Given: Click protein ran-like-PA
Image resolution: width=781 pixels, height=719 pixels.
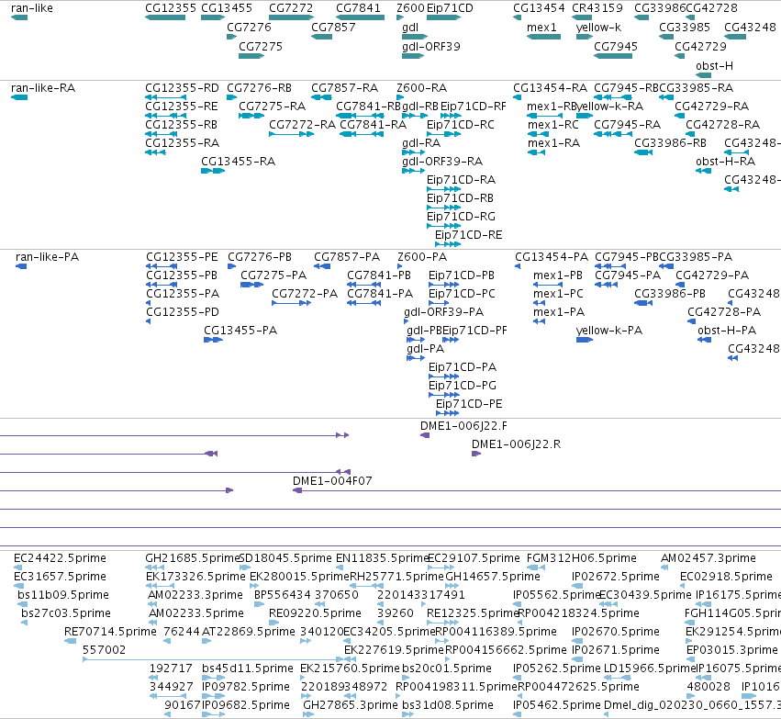Looking at the screenshot, I should click(21, 266).
